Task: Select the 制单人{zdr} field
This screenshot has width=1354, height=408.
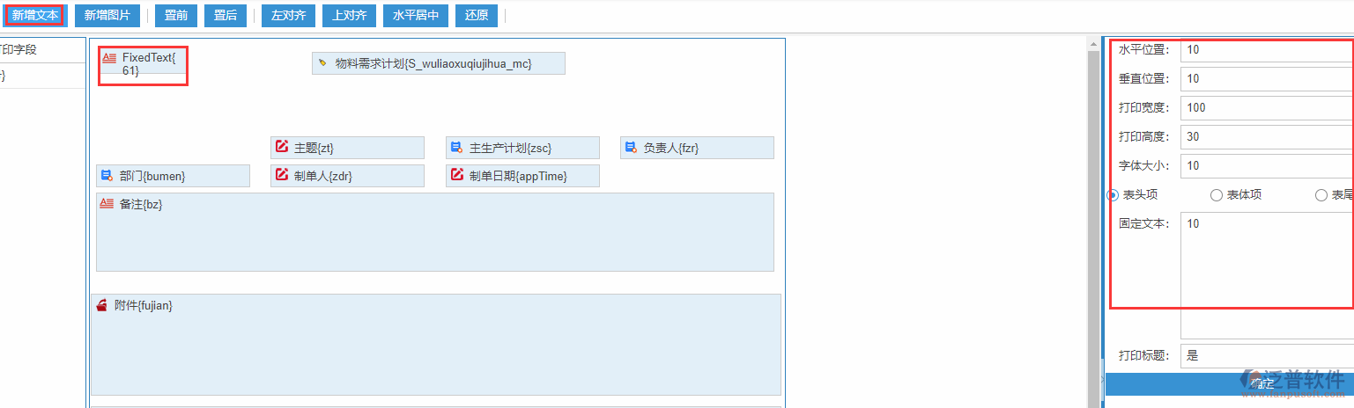Action: tap(347, 176)
